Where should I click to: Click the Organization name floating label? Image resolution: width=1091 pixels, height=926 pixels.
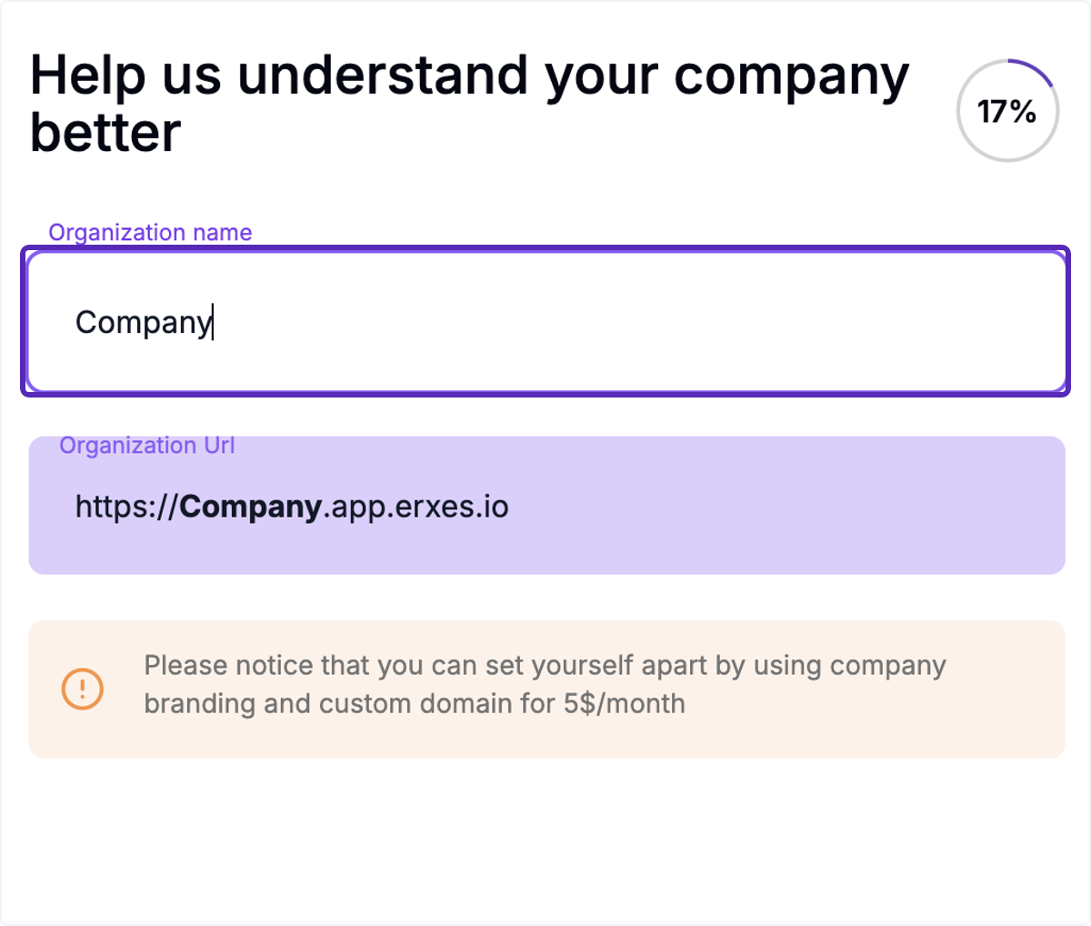[150, 233]
